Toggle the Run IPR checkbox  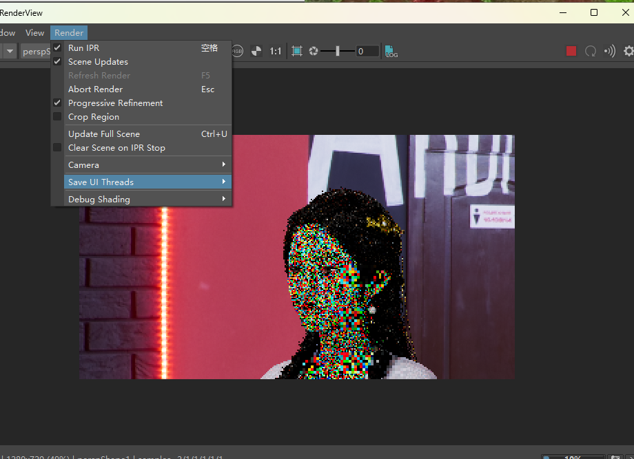click(x=57, y=47)
